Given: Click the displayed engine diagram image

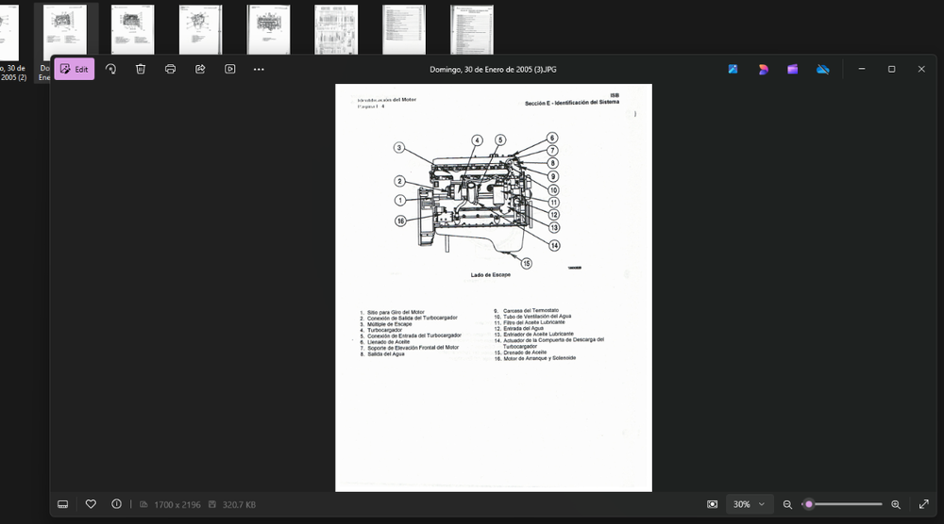Looking at the screenshot, I should click(x=494, y=287).
